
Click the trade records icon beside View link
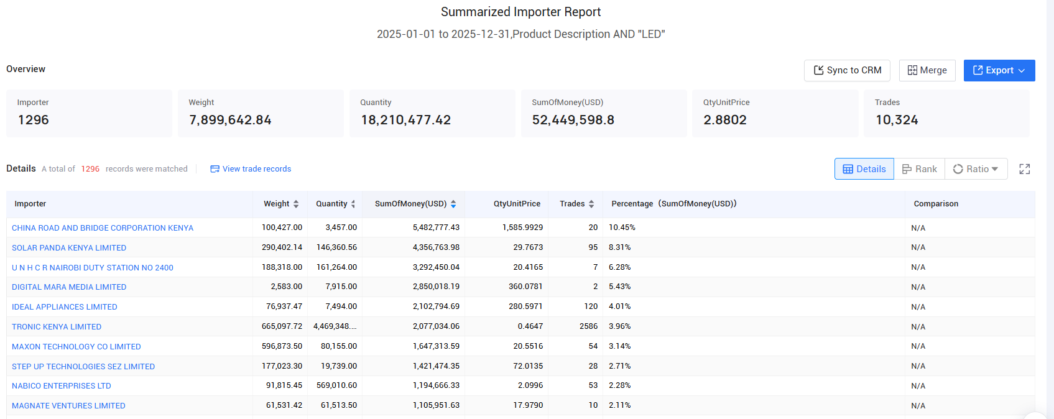click(x=215, y=169)
